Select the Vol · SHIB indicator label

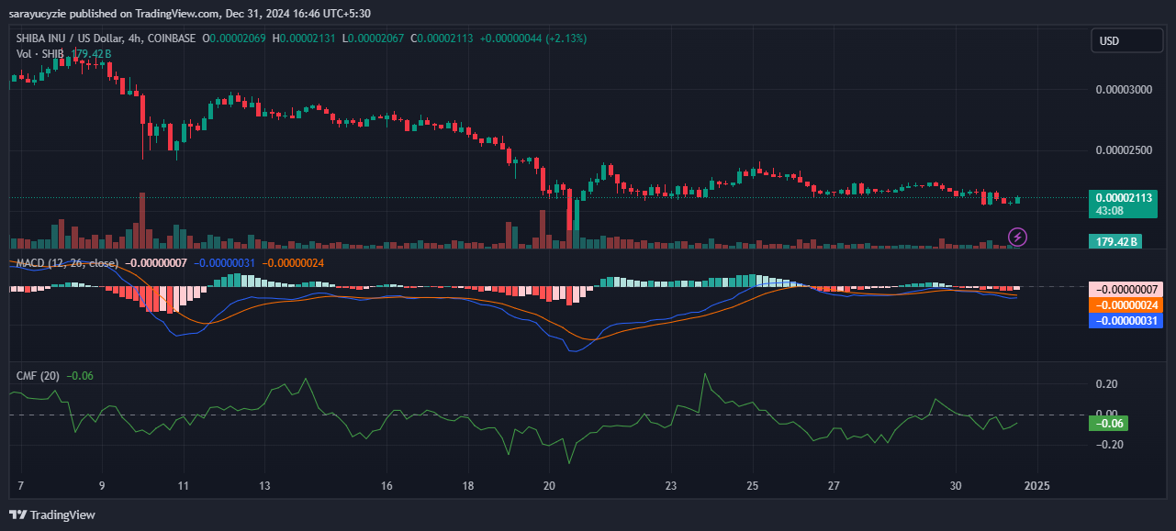point(42,54)
